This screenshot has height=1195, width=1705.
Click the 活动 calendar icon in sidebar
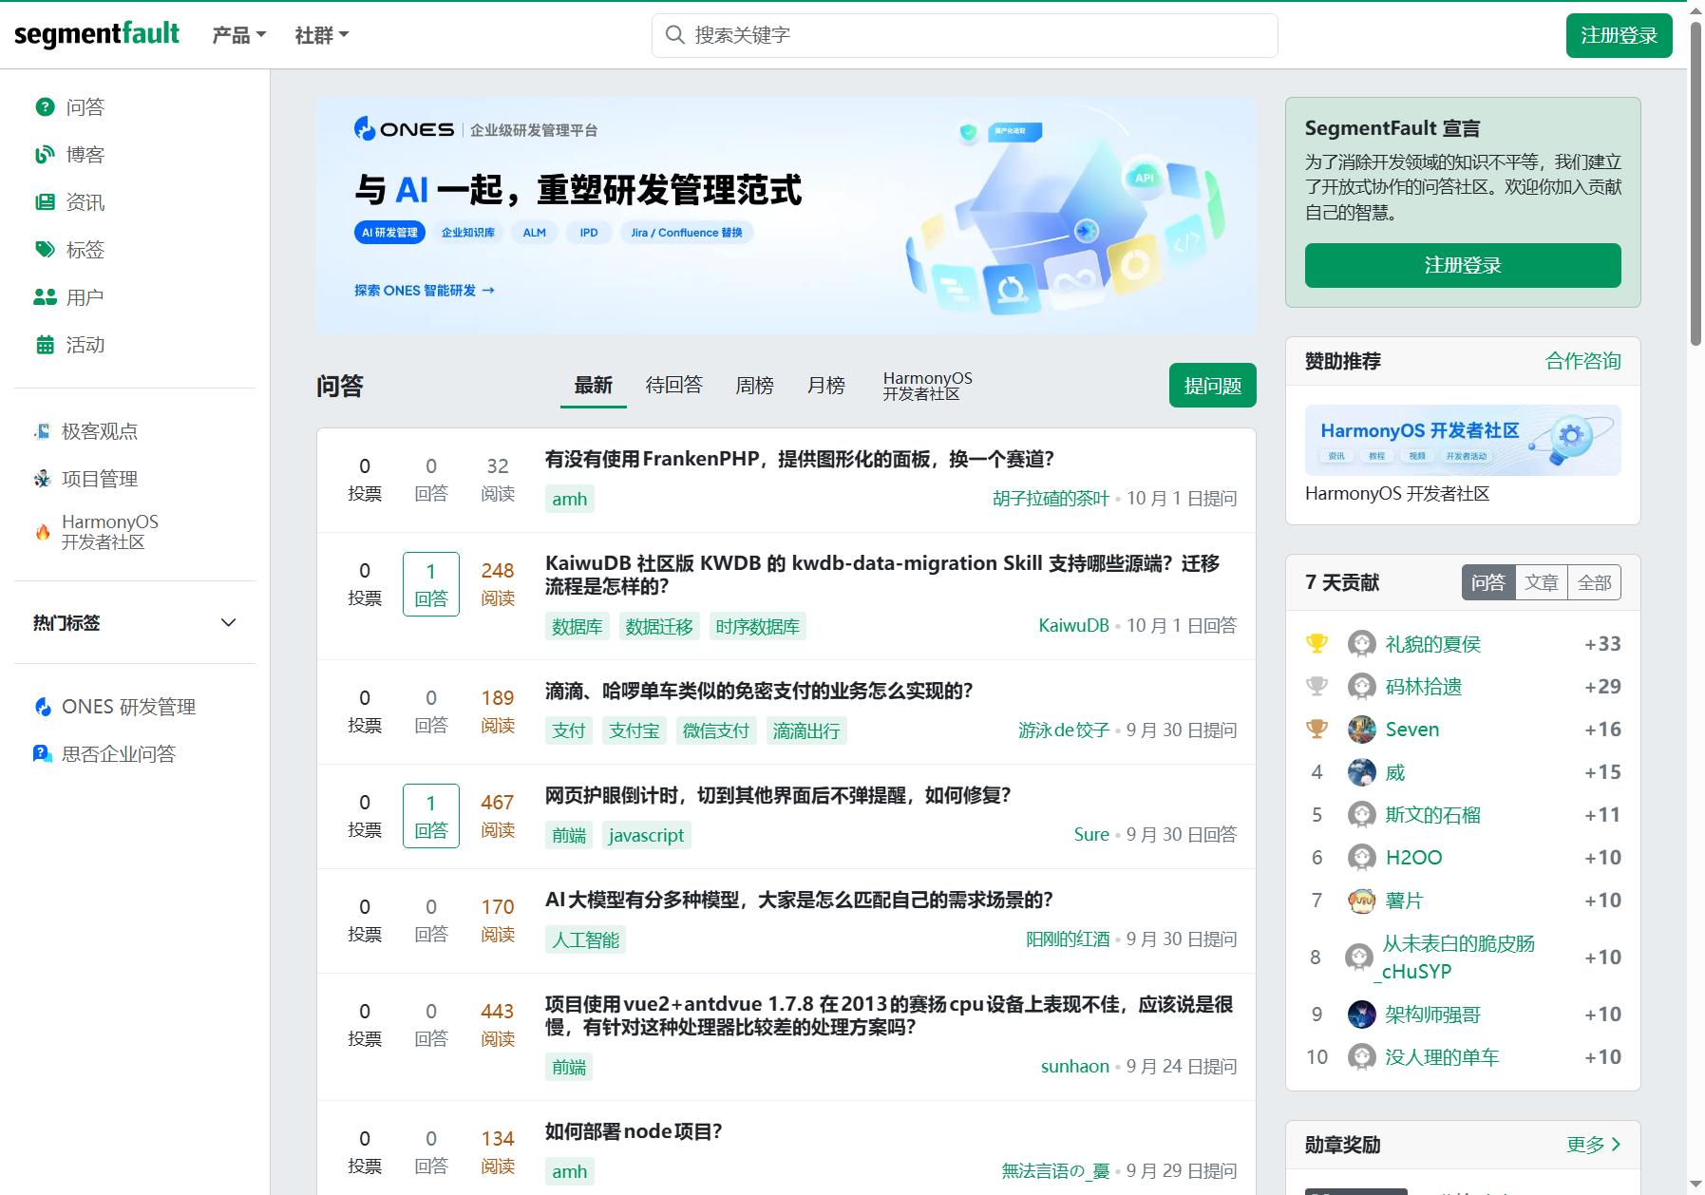pyautogui.click(x=45, y=345)
